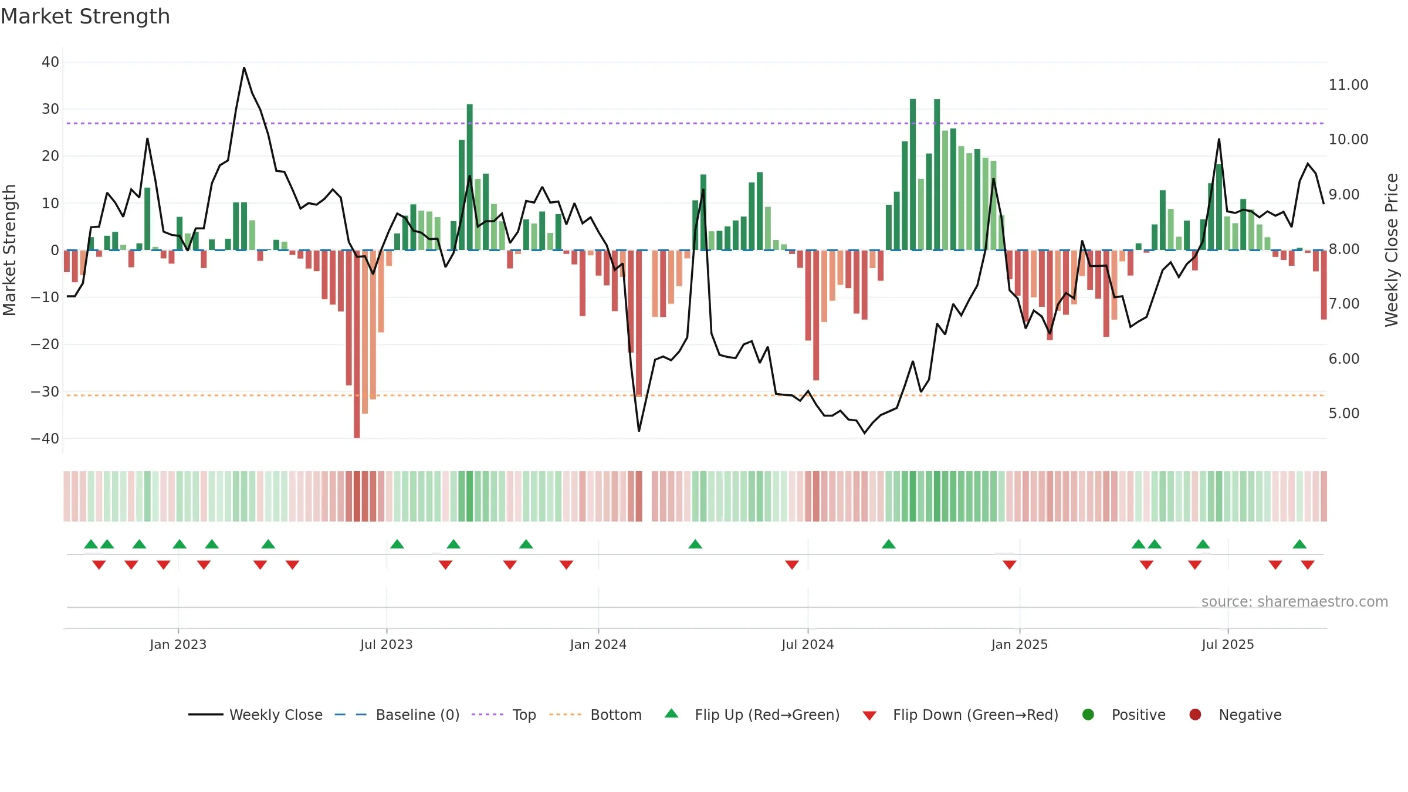
Task: Click the Jul 2025 axis label
Action: pos(1227,644)
